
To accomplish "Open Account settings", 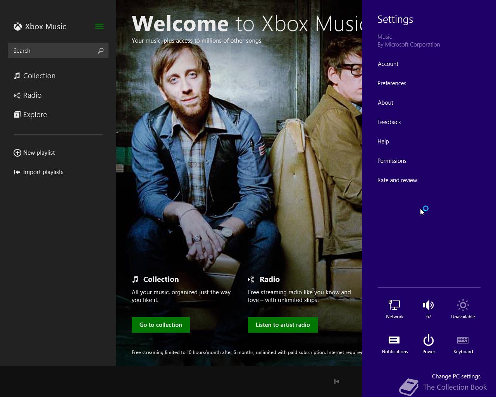I will [388, 64].
